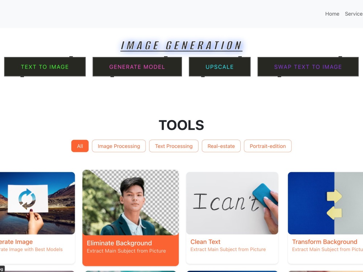This screenshot has width=363, height=272.
Task: Choose the Portrait-edition filter
Action: click(x=268, y=146)
